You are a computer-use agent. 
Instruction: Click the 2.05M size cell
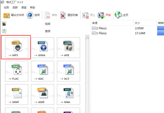[139, 28]
